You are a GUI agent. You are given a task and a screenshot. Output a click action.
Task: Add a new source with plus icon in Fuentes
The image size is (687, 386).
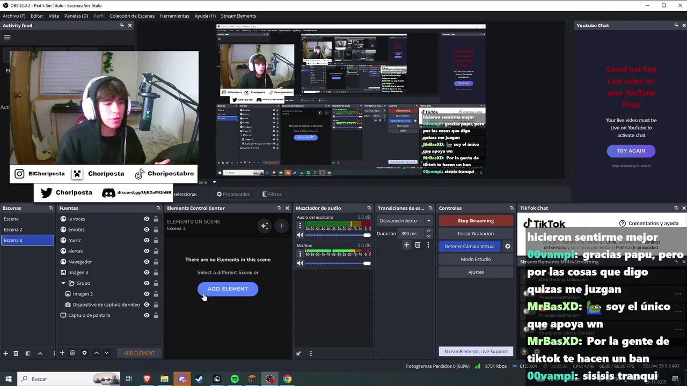coord(62,353)
